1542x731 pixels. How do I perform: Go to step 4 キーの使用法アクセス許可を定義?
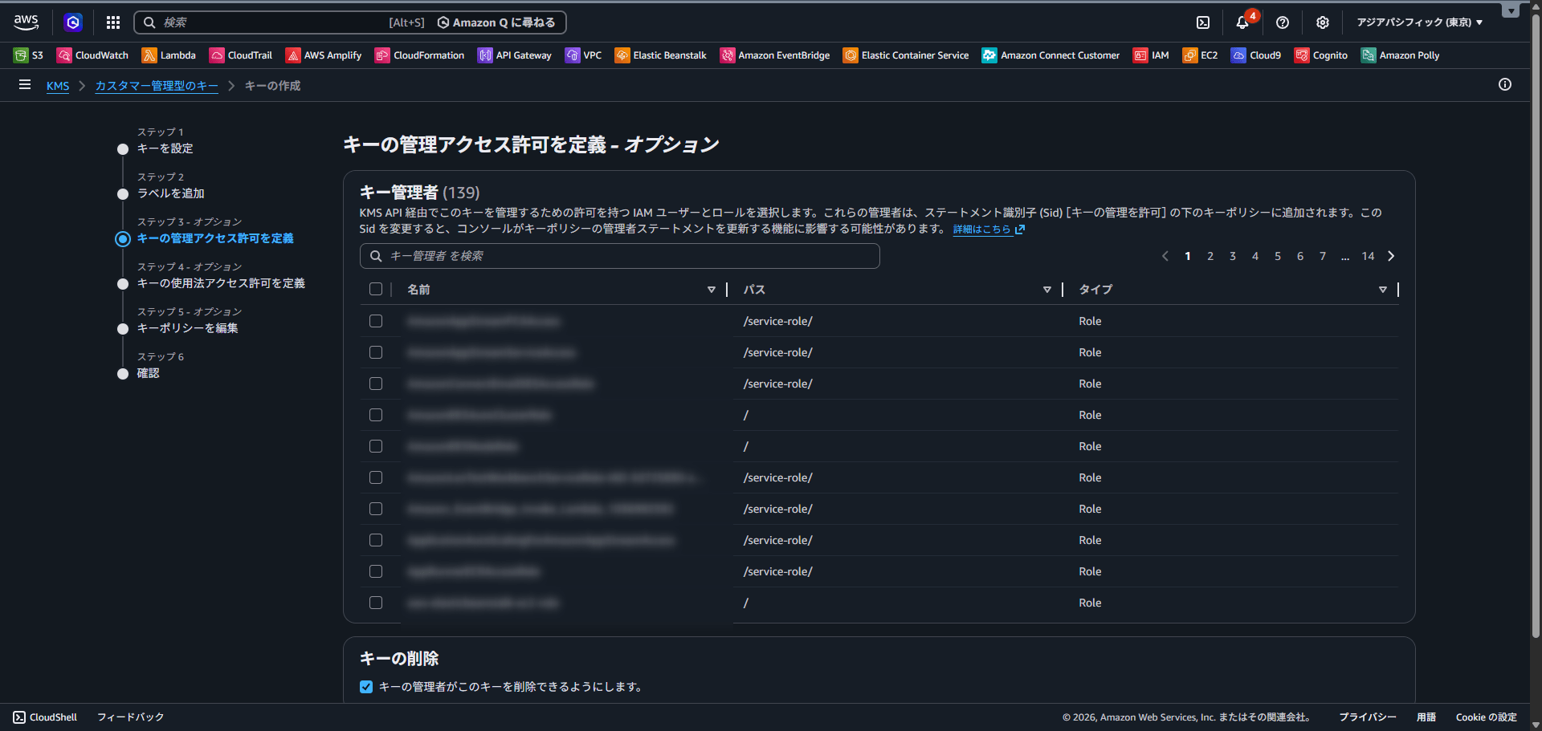coord(221,283)
